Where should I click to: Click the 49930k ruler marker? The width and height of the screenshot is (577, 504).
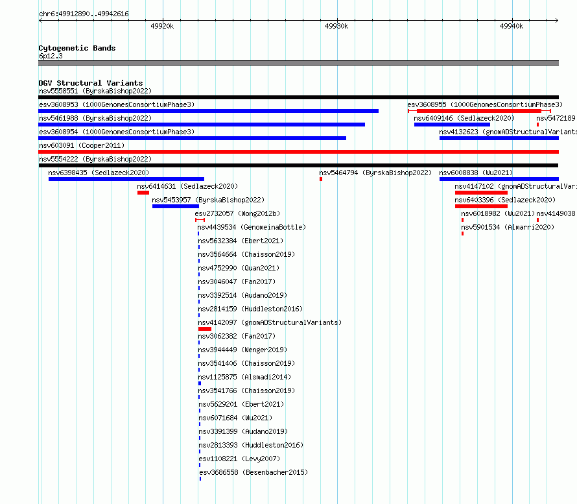coord(336,26)
